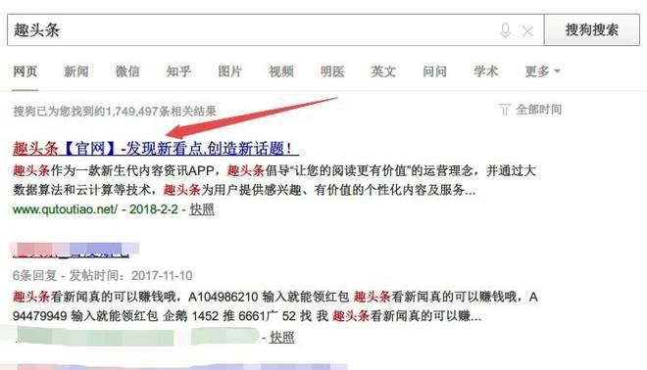
Task: Open the 明医 tab
Action: click(x=332, y=71)
